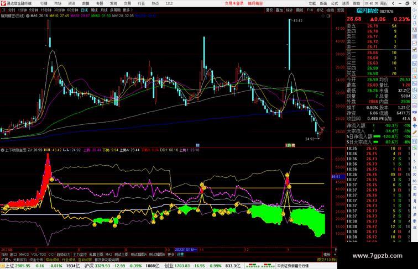This screenshot has height=269, width=418.
Task: Open the 数据 menu
Action: (x=86, y=3)
